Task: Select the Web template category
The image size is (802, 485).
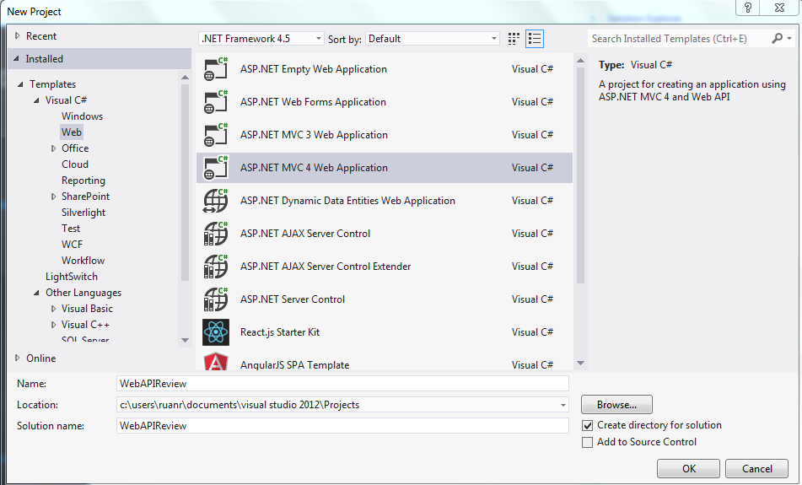Action: coord(72,132)
